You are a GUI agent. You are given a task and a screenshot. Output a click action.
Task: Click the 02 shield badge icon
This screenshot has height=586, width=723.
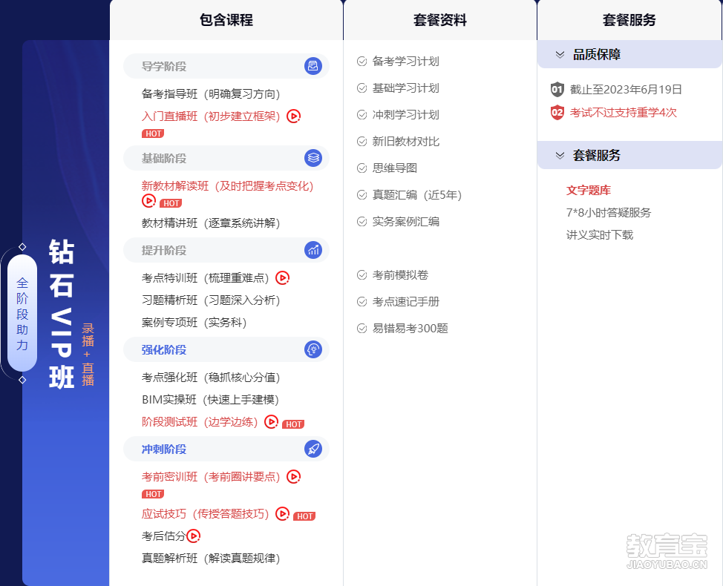557,113
